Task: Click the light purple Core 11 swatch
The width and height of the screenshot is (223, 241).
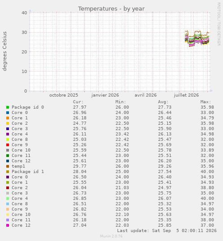Action: [x=8, y=220]
